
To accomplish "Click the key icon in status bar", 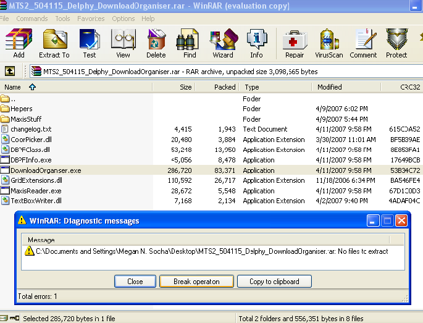I will [x=15, y=319].
